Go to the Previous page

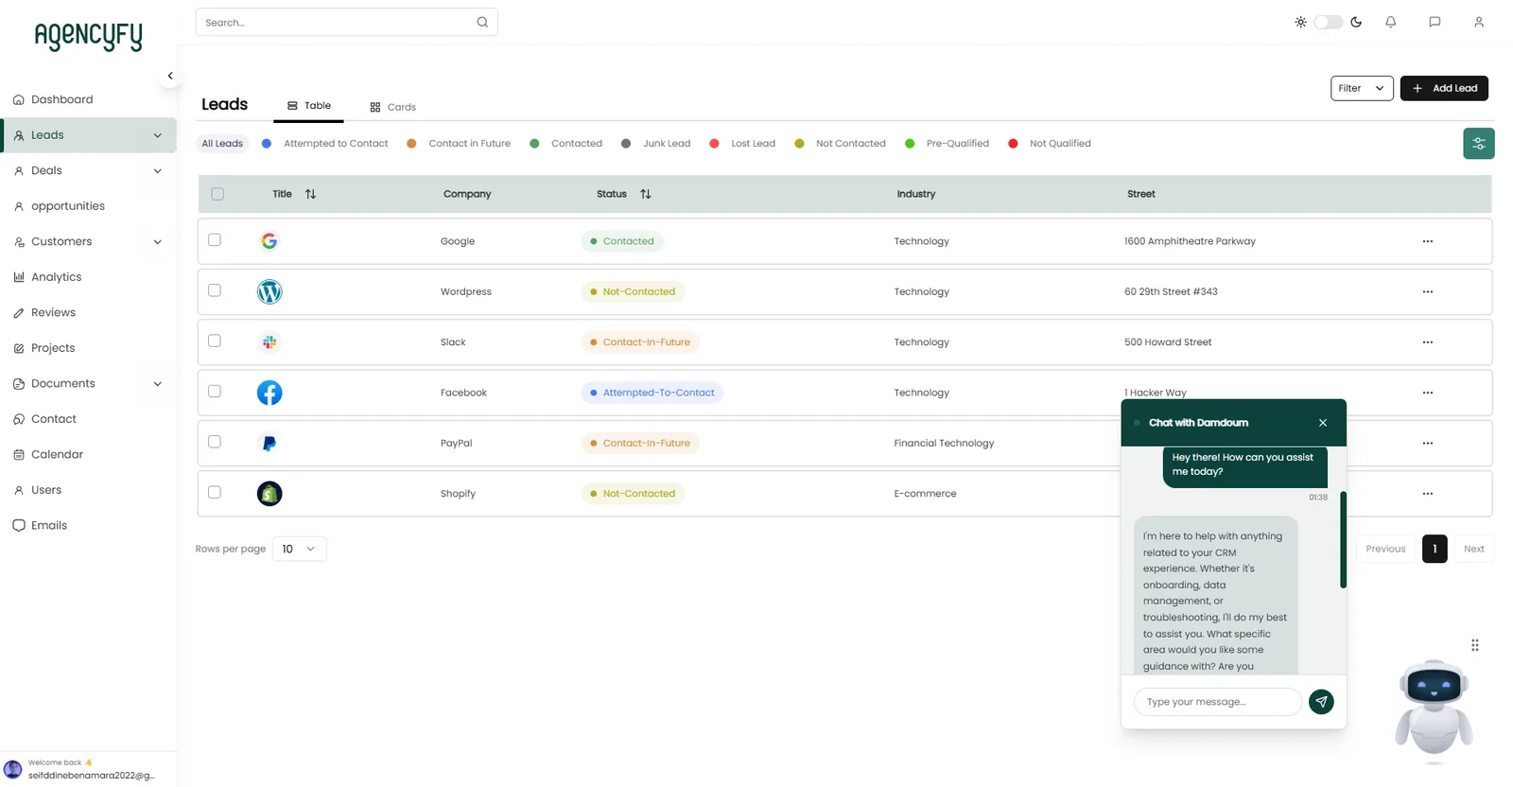[x=1385, y=549]
